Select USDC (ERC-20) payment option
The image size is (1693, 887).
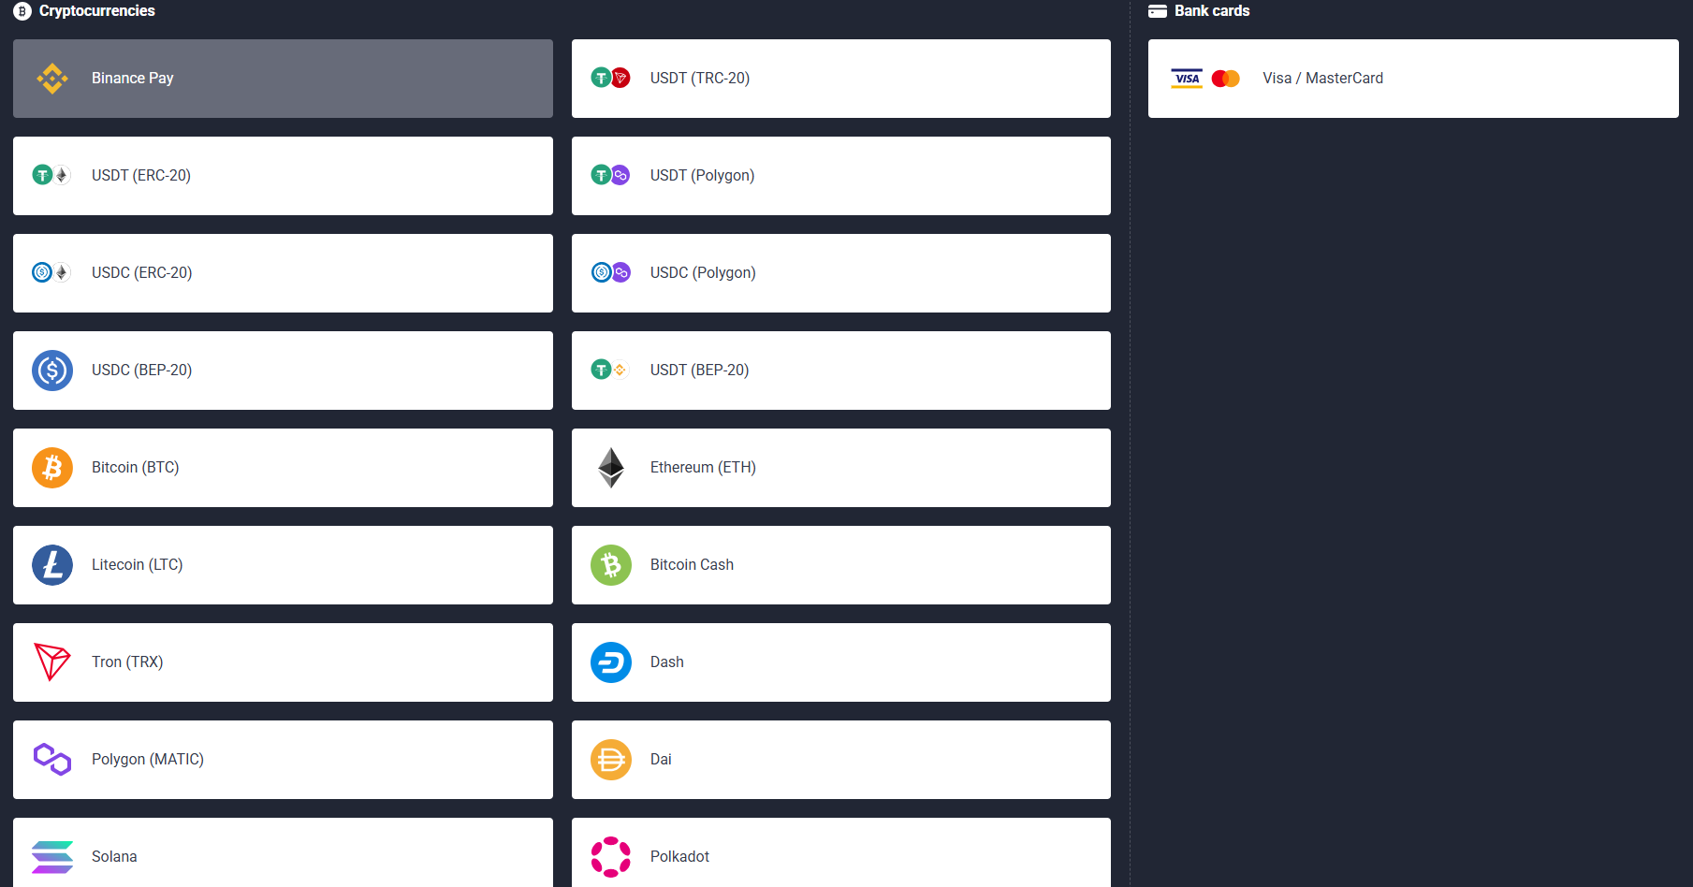(x=283, y=273)
